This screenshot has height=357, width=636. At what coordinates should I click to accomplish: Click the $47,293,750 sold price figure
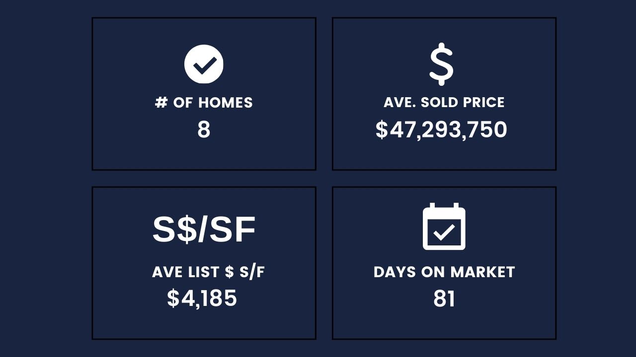[x=441, y=130]
